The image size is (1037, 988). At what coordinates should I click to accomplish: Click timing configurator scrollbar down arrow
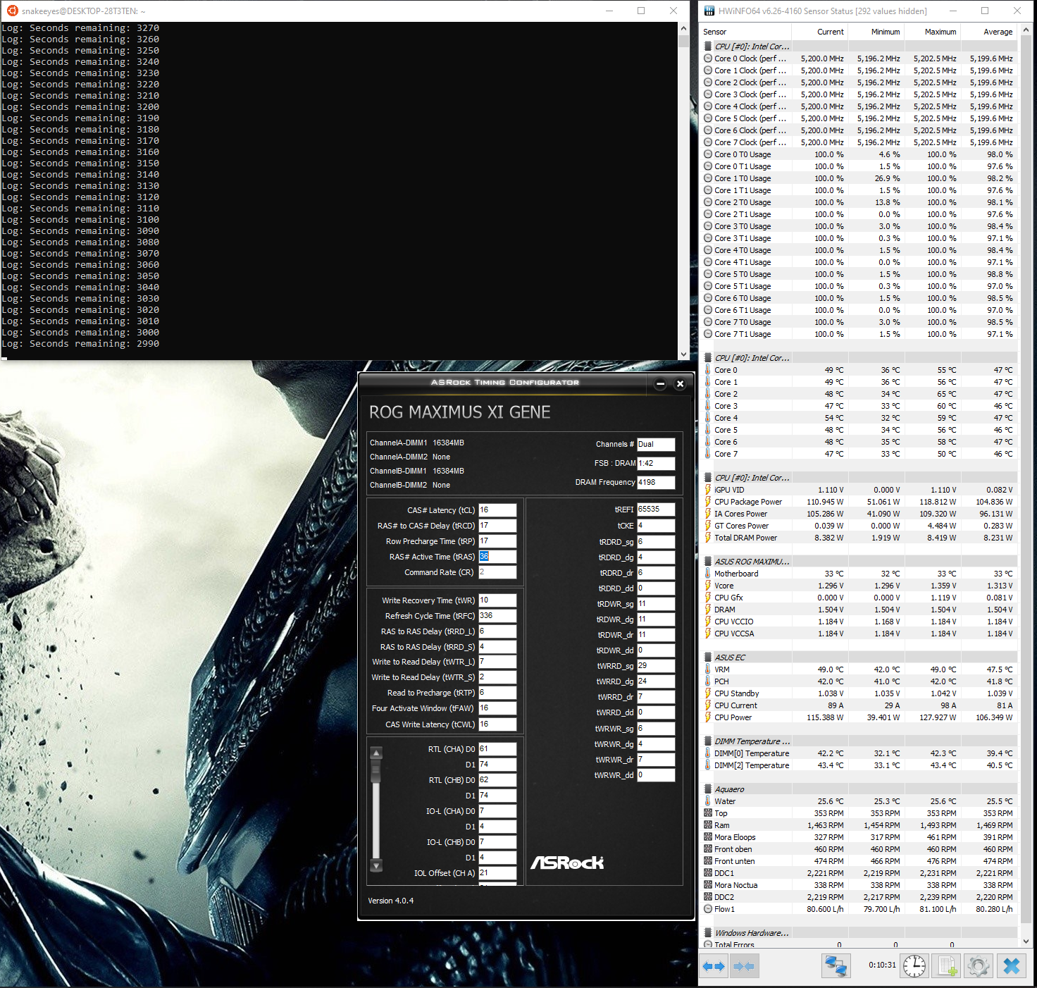click(x=376, y=865)
